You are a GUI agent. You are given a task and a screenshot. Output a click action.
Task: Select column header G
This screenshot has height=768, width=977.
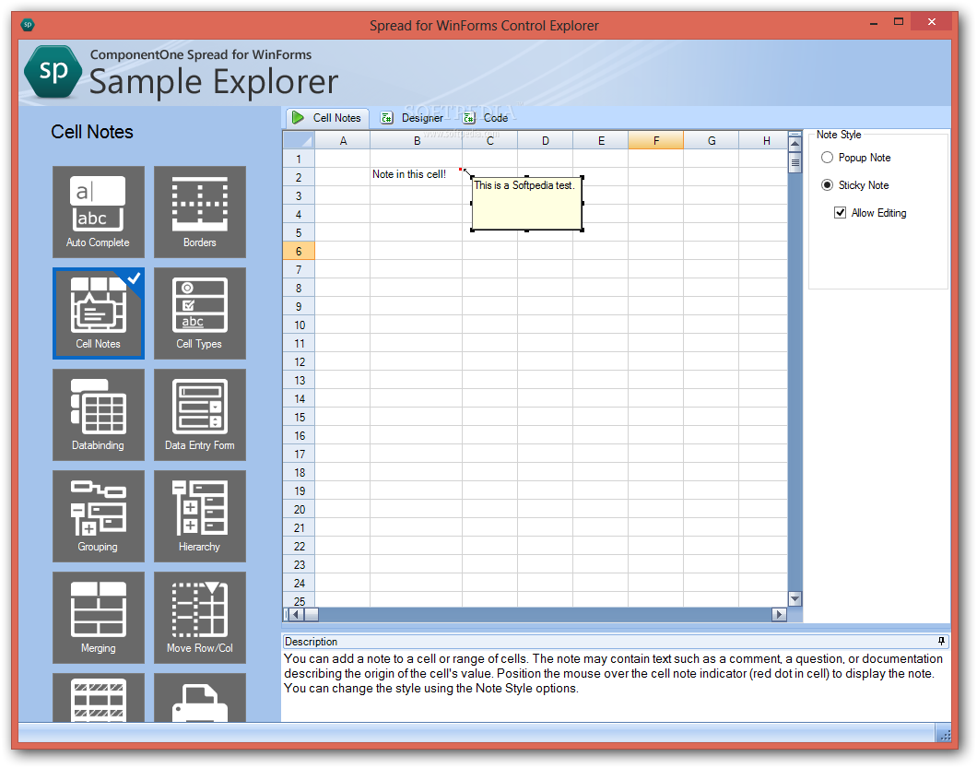712,140
